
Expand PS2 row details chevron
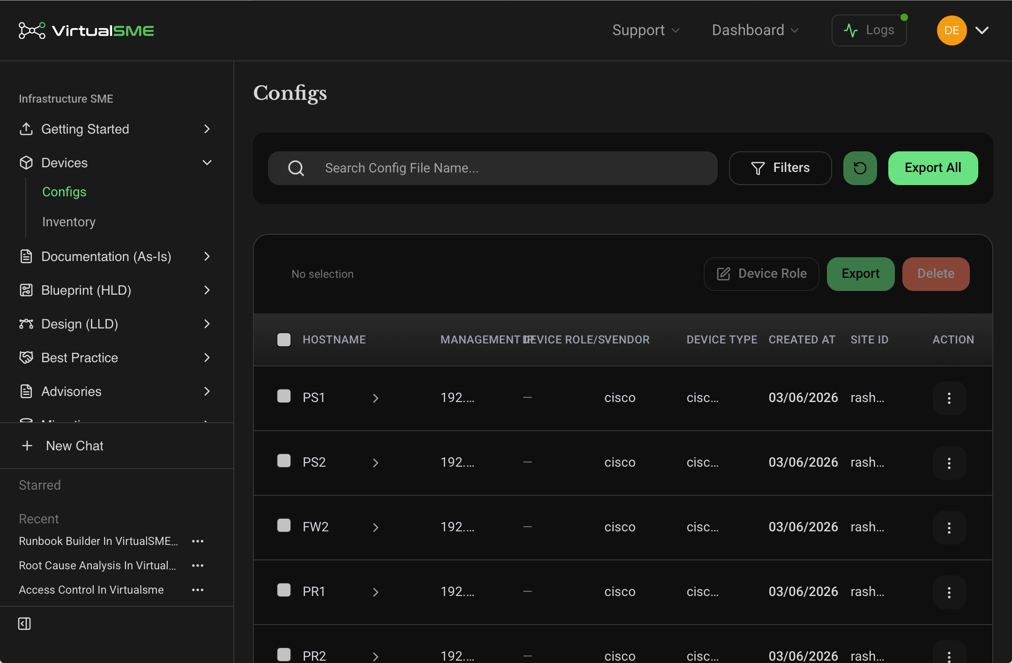[375, 463]
